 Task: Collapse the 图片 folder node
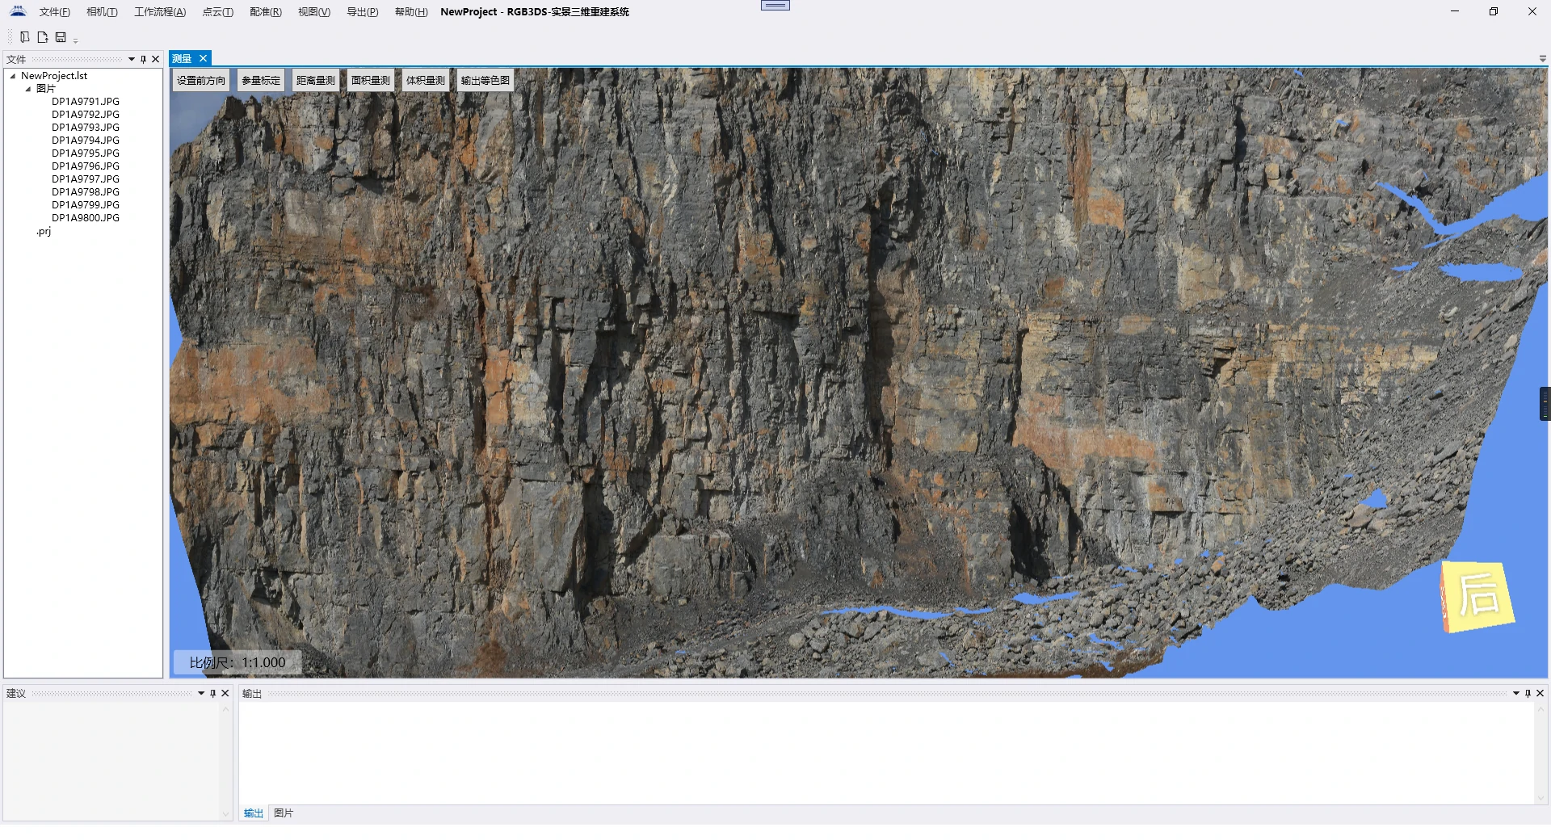pos(28,89)
